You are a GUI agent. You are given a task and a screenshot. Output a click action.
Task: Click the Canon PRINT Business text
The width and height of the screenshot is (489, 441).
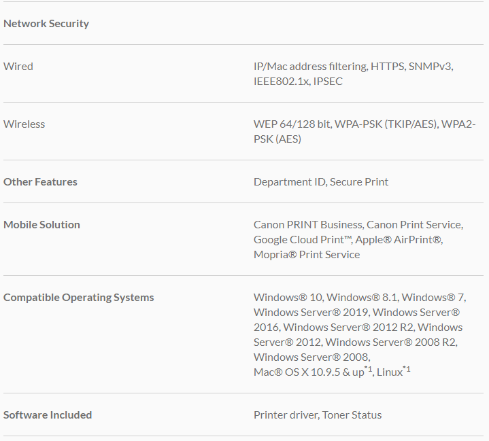pos(307,225)
